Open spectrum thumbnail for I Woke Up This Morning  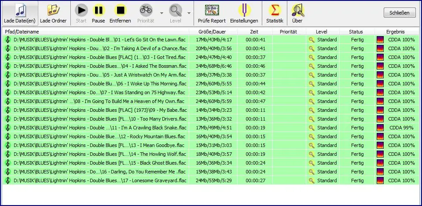pos(380,84)
